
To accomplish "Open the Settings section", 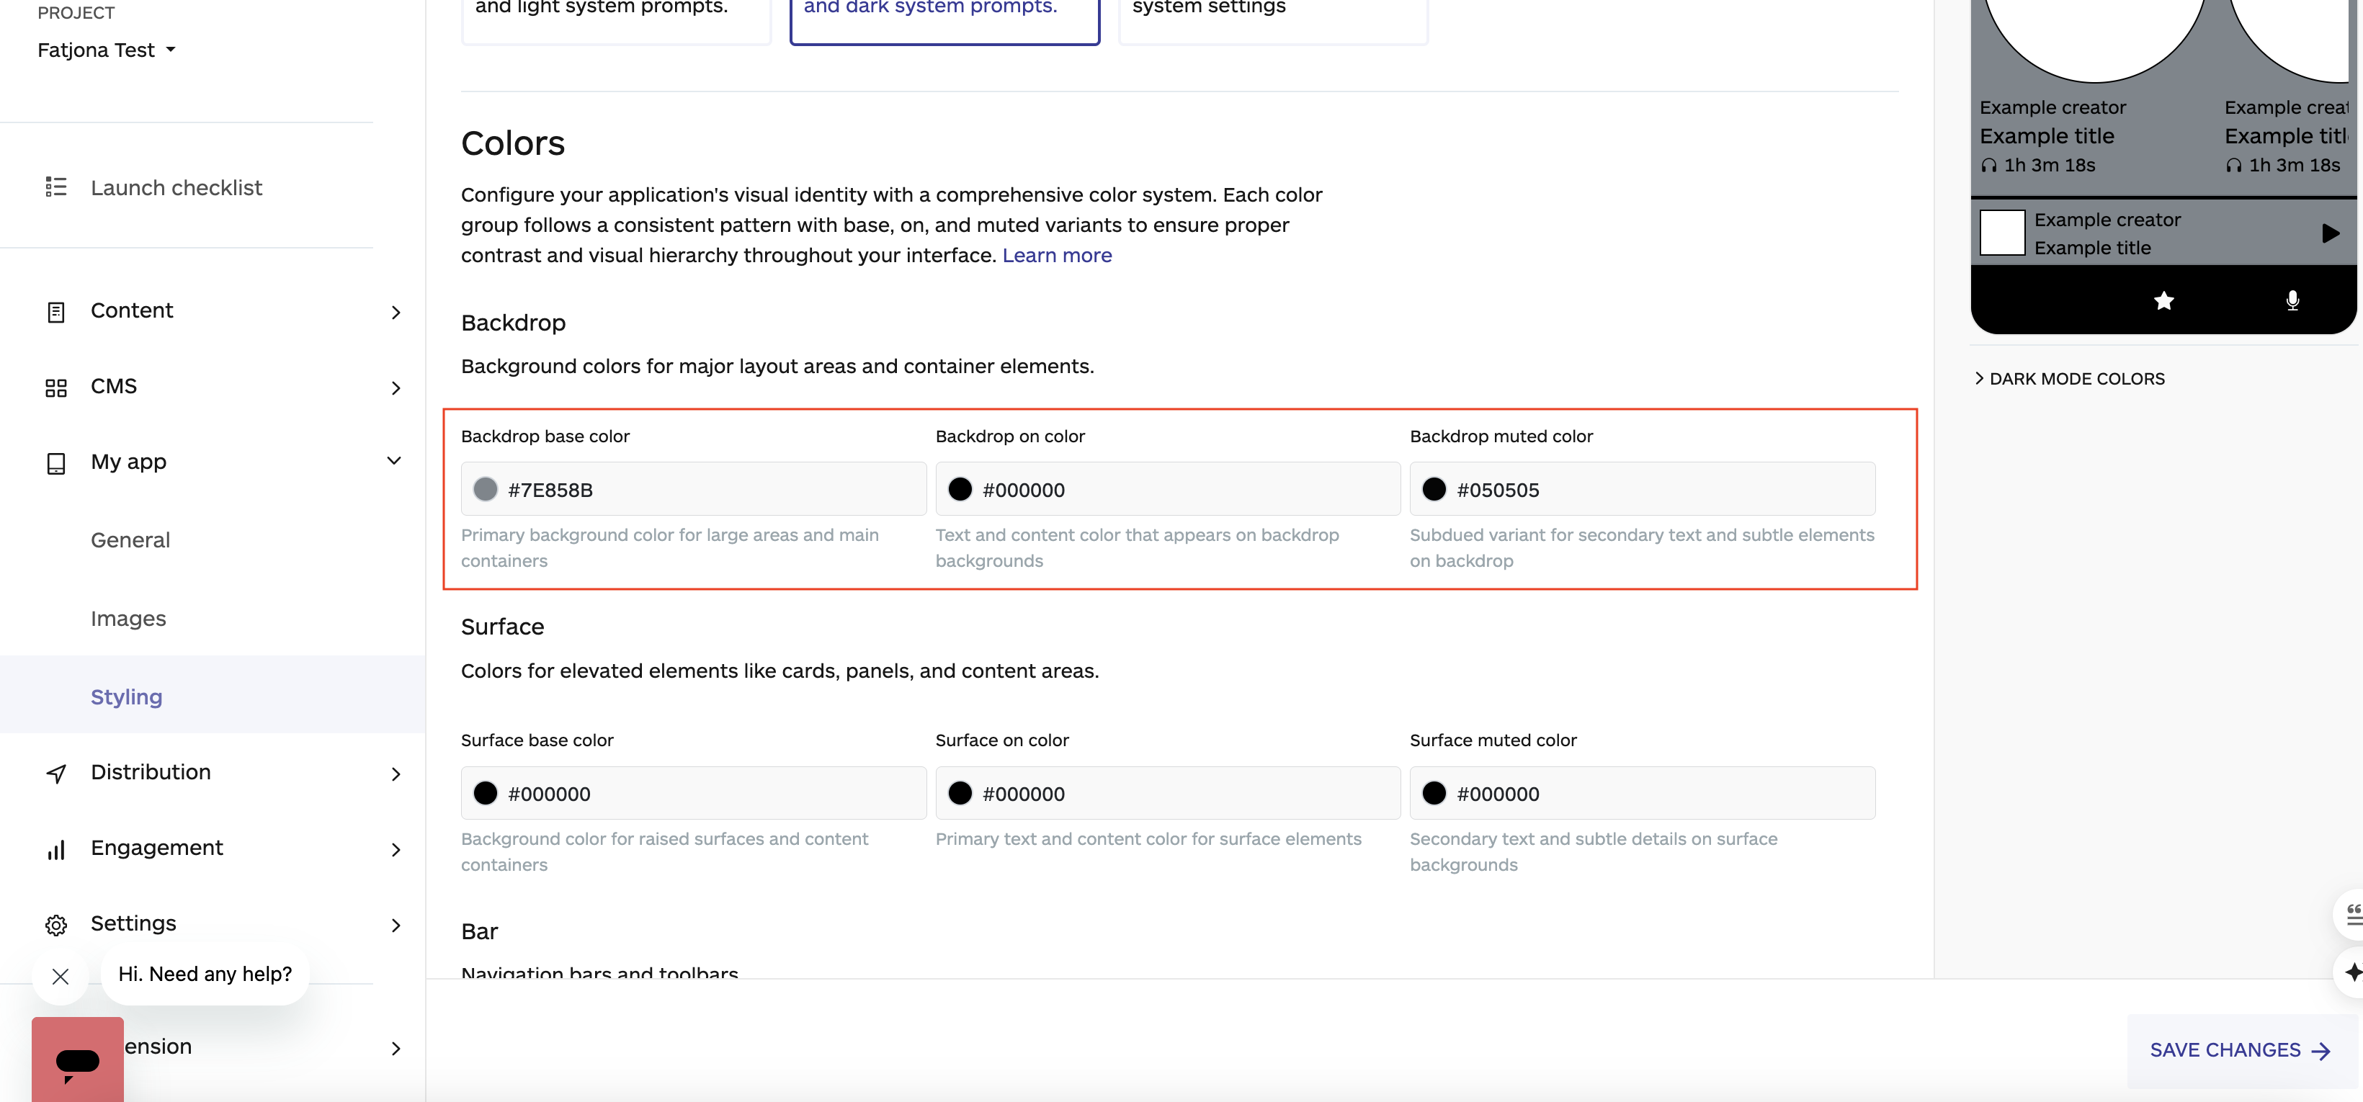I will tap(133, 923).
